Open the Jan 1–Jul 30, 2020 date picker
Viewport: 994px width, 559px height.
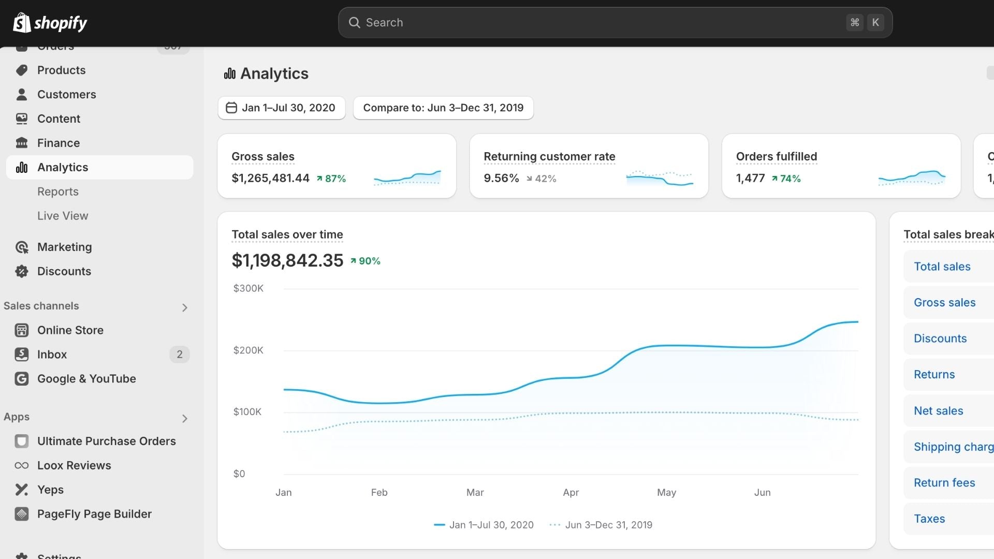(282, 108)
